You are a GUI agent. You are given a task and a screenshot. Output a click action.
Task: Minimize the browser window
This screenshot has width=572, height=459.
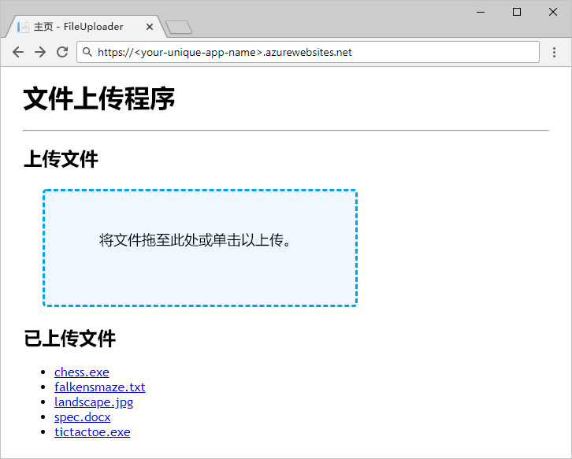481,12
